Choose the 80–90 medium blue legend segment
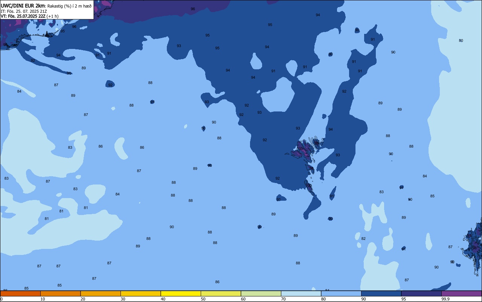This screenshot has width=482, height=302. [x=341, y=293]
